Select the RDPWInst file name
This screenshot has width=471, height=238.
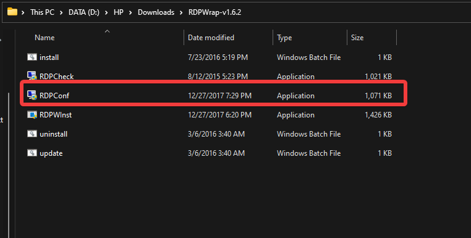56,115
